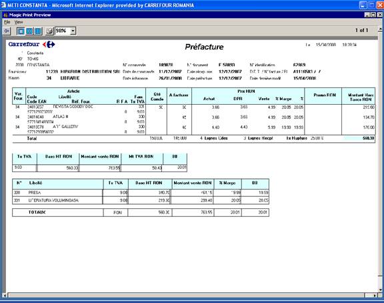Click the LITERATURA VOLUMINOASA family row
This screenshot has height=303, width=384.
coord(141,200)
